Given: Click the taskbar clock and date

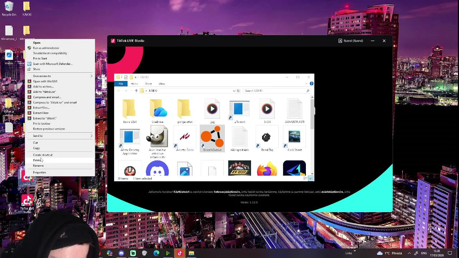Looking at the screenshot, I should 437,253.
